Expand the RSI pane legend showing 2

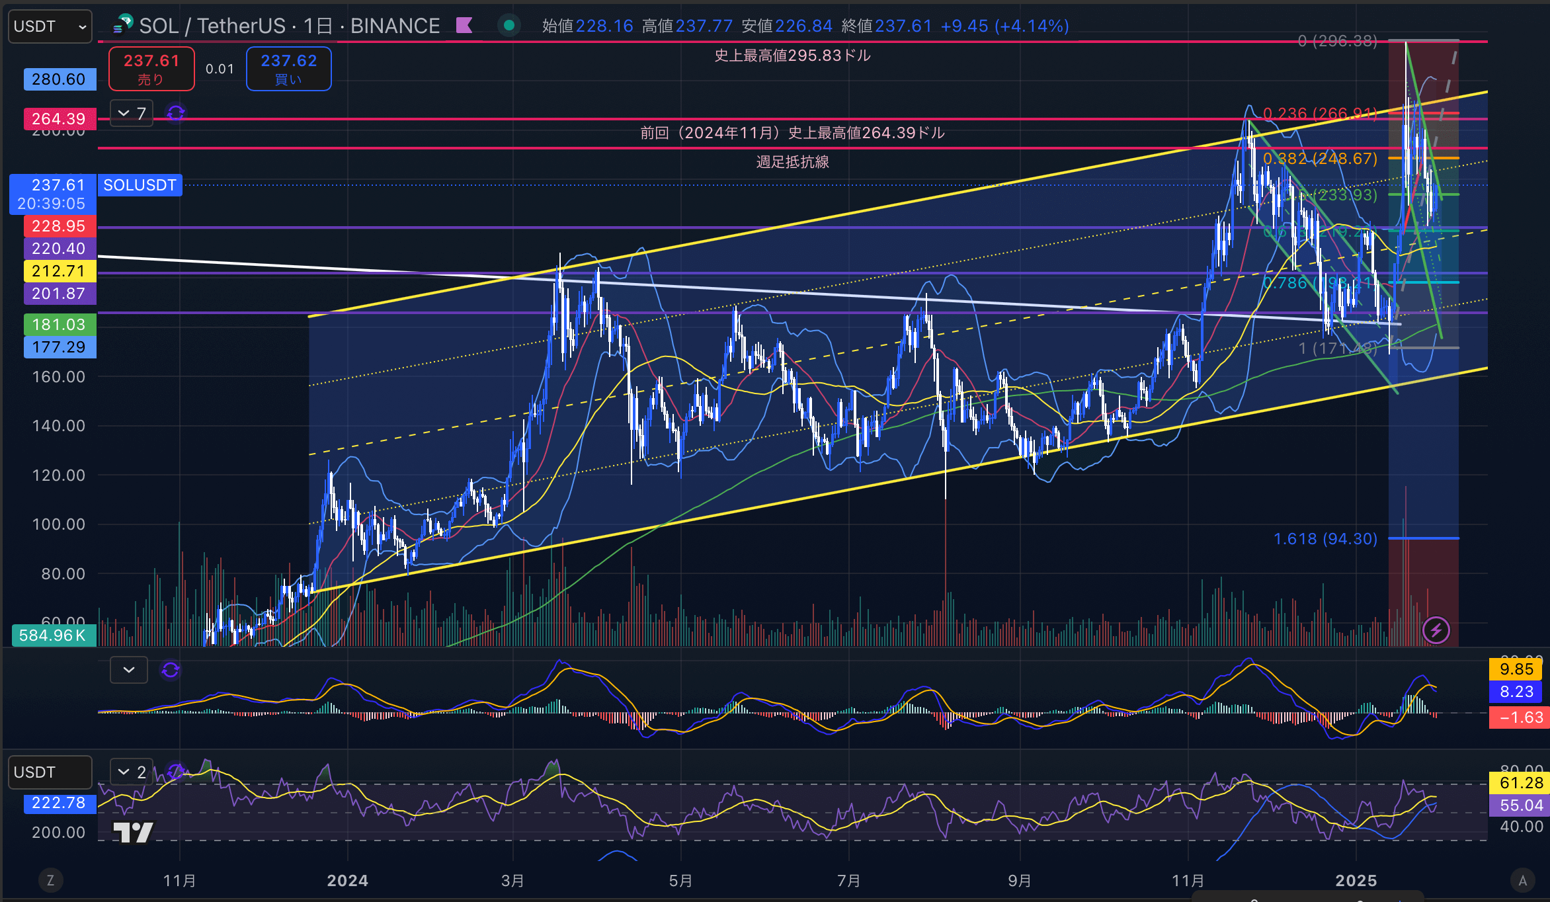(132, 772)
